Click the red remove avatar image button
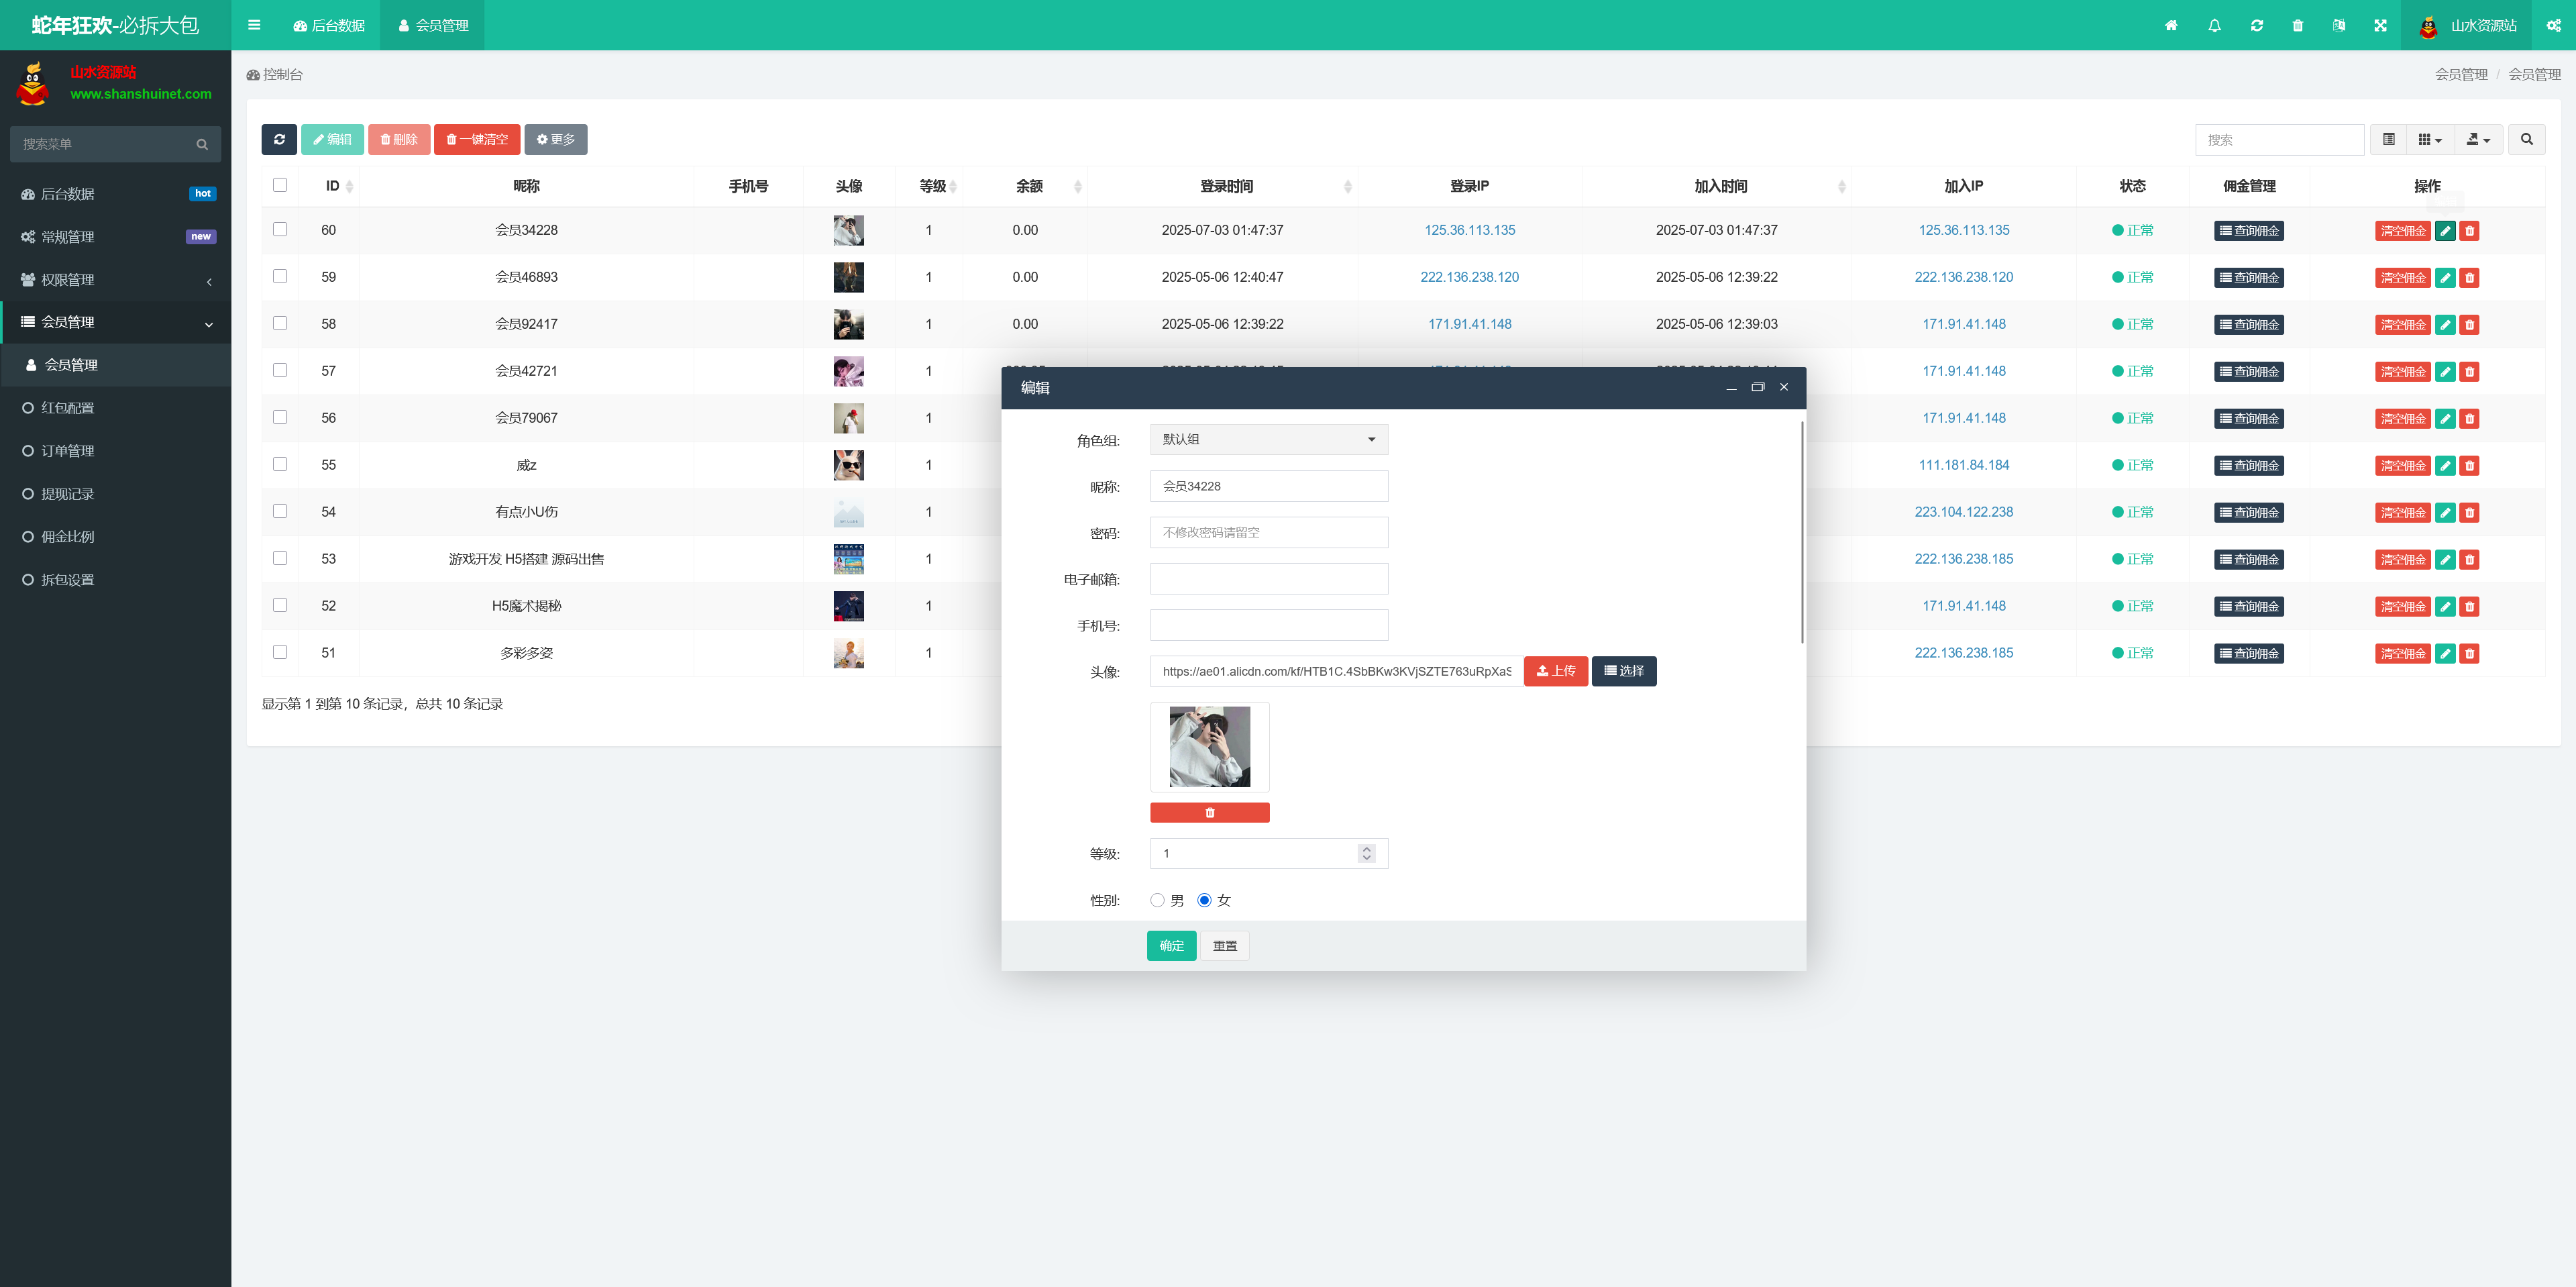2576x1287 pixels. [x=1209, y=812]
